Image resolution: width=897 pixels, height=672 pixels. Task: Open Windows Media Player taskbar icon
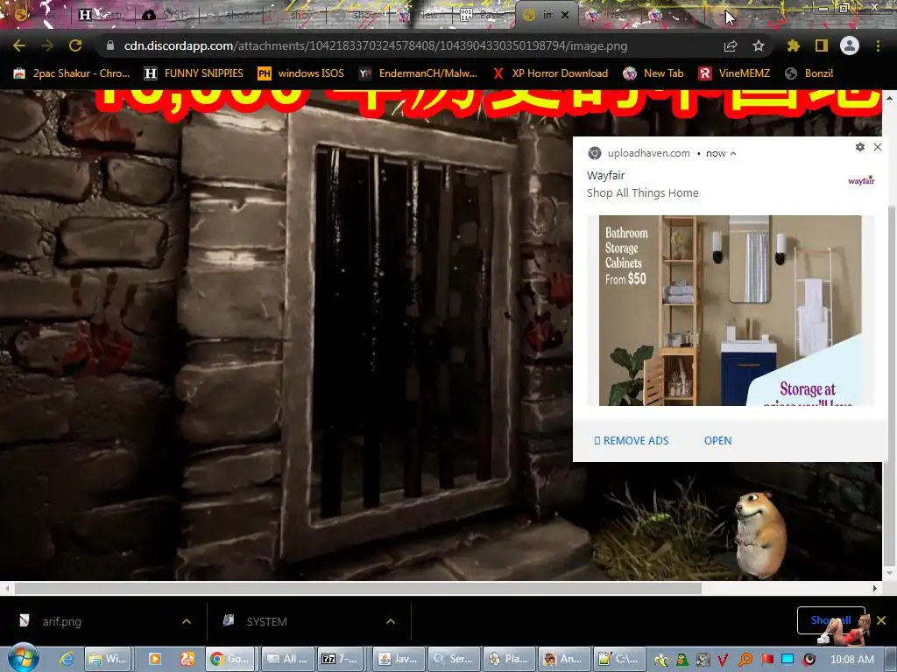coord(154,659)
